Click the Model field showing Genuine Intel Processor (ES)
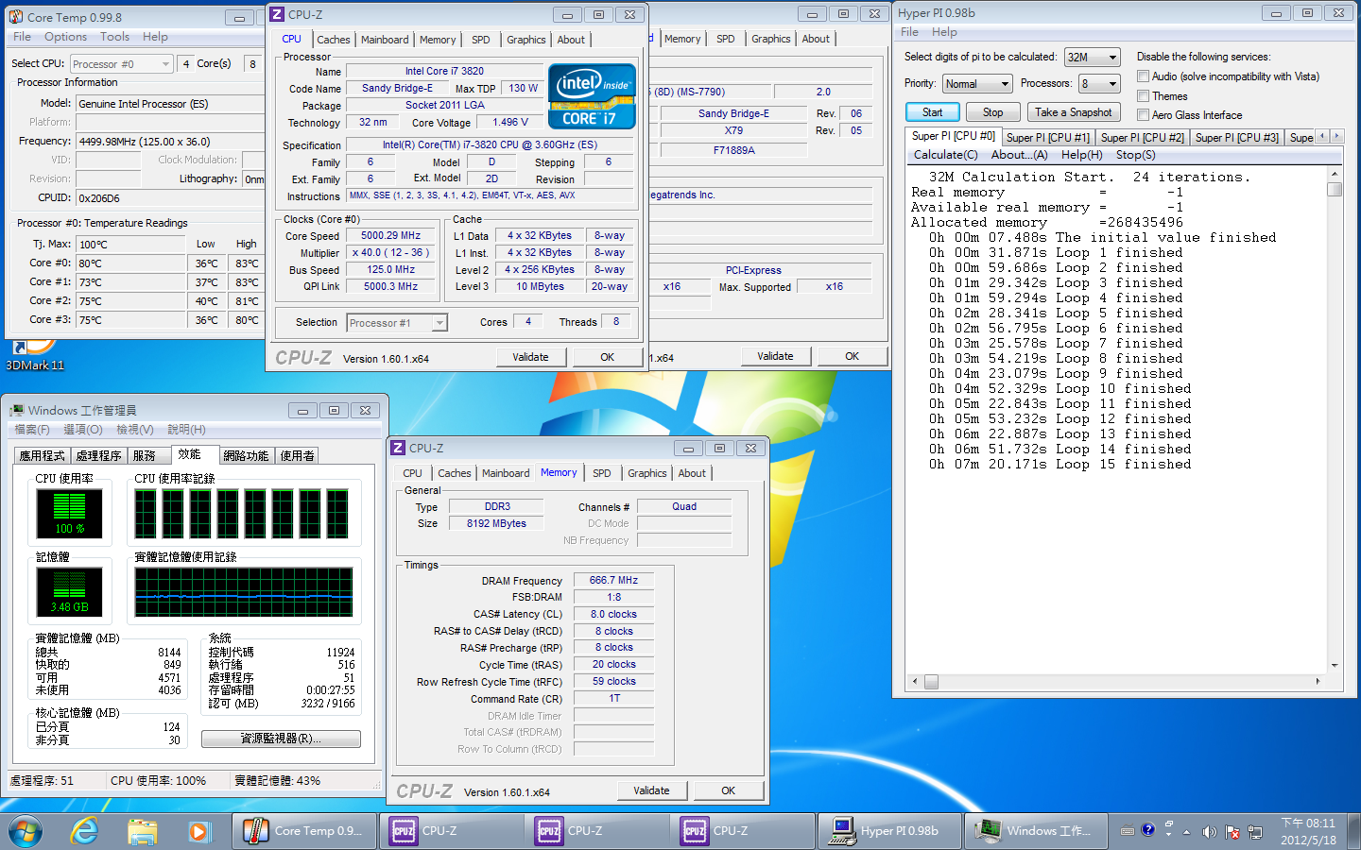 point(170,104)
